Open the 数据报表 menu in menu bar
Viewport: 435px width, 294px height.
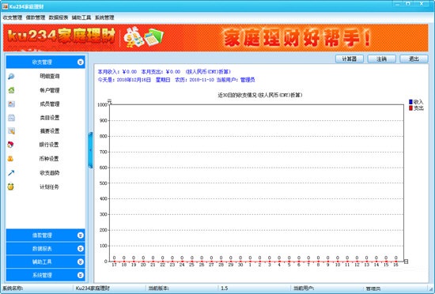(59, 17)
